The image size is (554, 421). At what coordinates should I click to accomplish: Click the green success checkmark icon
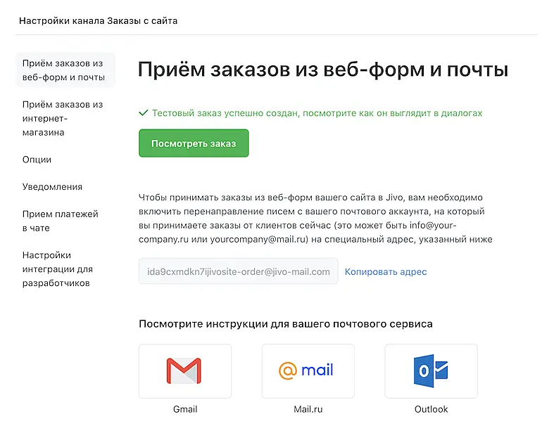tap(144, 112)
